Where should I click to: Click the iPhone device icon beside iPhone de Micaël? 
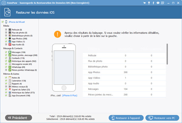click(x=6, y=22)
